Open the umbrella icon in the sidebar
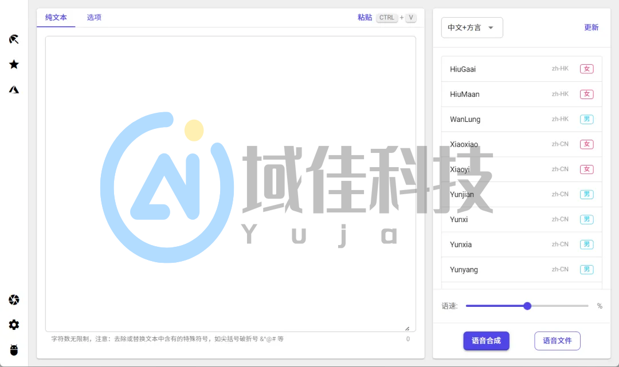 pyautogui.click(x=14, y=39)
